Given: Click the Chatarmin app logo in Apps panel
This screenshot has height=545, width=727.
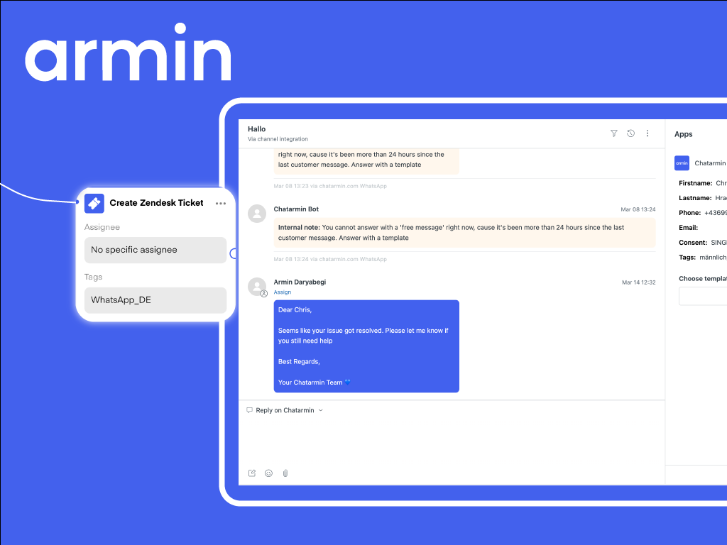Looking at the screenshot, I should [682, 163].
